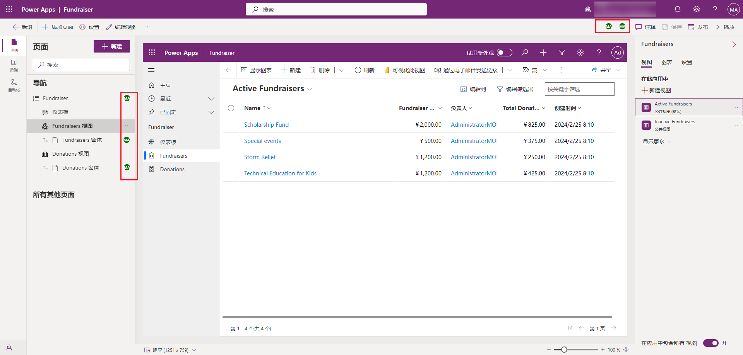Open the Active Fundraisers view dropdown

click(310, 89)
